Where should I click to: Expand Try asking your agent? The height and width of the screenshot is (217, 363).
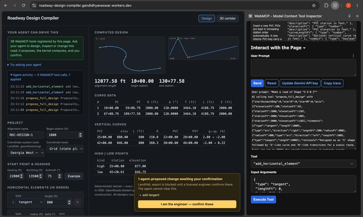pyautogui.click(x=24, y=65)
